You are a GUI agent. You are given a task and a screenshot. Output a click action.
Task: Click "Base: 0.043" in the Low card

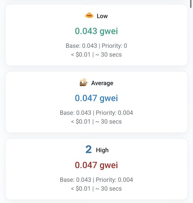click(82, 46)
